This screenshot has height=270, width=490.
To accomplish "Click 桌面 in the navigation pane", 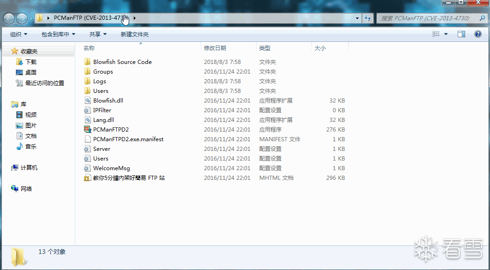I will [x=31, y=72].
